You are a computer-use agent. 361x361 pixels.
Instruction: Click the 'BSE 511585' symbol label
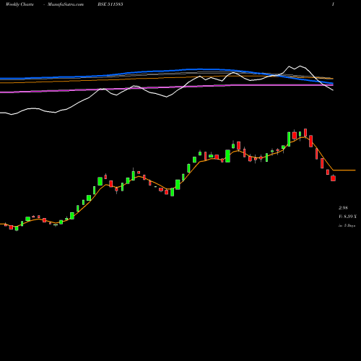[110, 4]
